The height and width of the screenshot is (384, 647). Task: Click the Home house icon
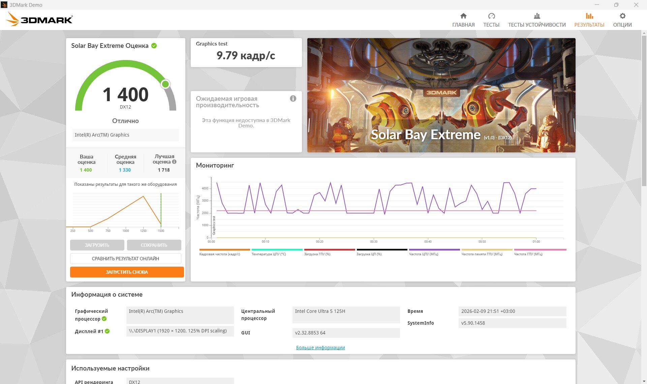tap(463, 16)
